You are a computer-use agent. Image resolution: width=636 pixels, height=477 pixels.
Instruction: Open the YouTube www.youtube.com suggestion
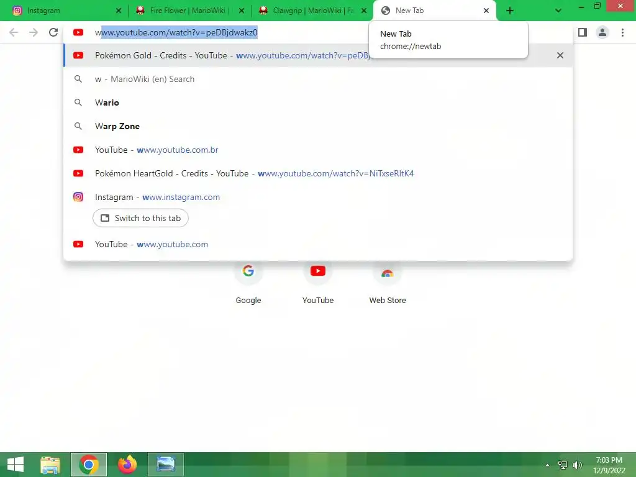coord(318,244)
